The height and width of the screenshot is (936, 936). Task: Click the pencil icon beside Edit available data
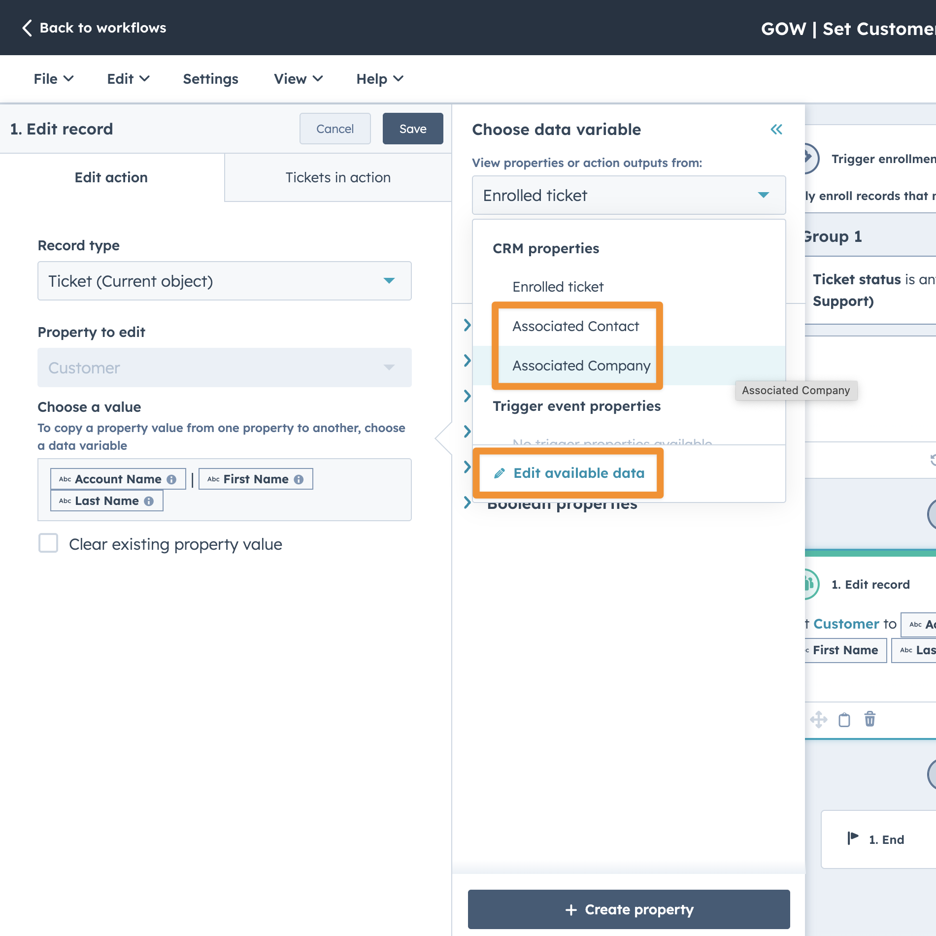click(500, 473)
